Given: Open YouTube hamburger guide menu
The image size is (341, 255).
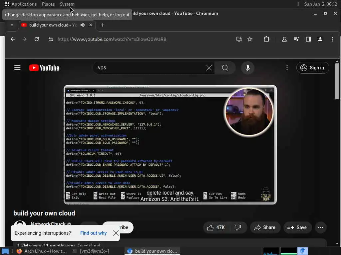Looking at the screenshot, I should (x=17, y=68).
